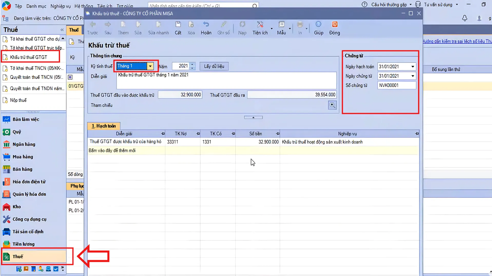Open the Tiện ích utilities icon
The height and width of the screenshot is (276, 492).
tap(260, 24)
